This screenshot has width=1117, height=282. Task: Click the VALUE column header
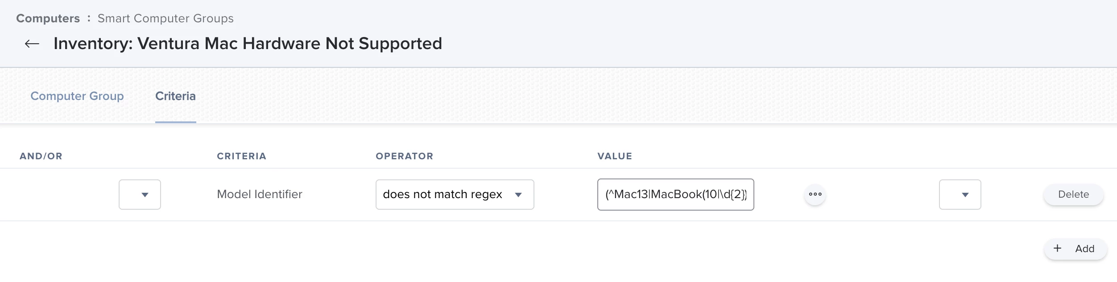615,156
